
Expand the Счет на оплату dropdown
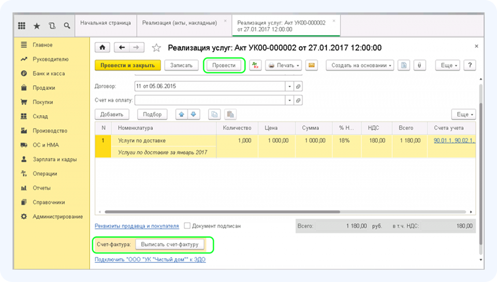tap(289, 100)
